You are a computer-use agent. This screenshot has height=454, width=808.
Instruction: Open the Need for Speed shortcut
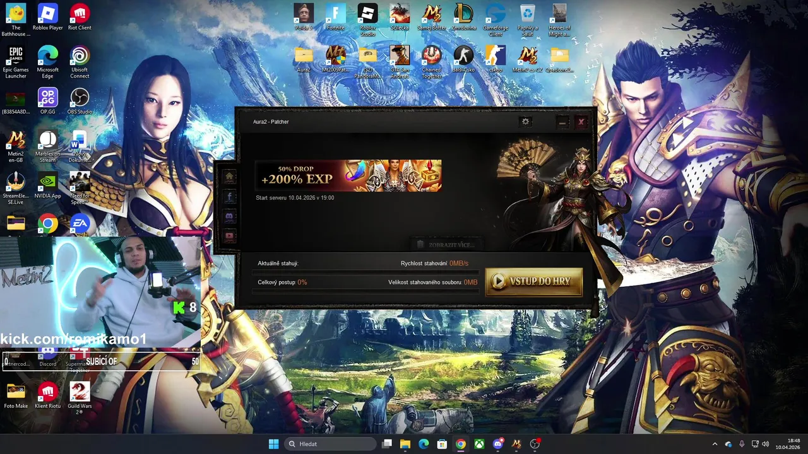(x=80, y=189)
